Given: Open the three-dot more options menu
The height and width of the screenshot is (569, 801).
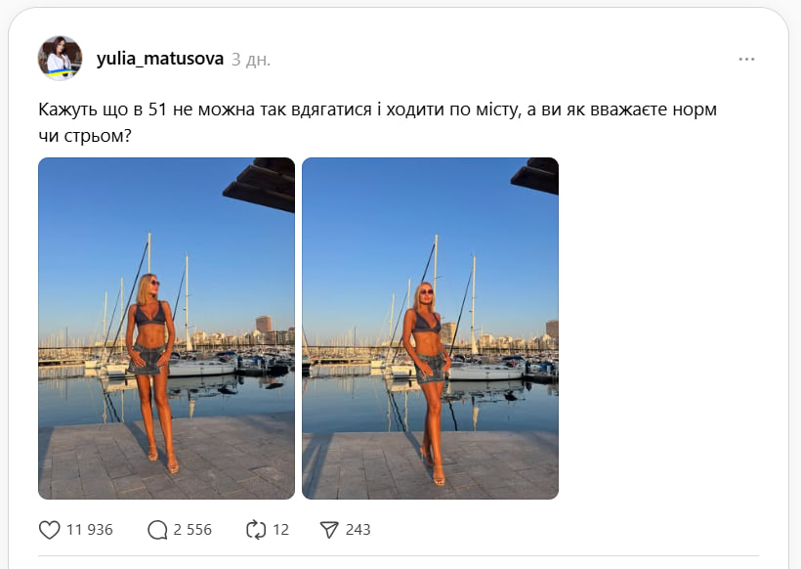Looking at the screenshot, I should coord(746,60).
